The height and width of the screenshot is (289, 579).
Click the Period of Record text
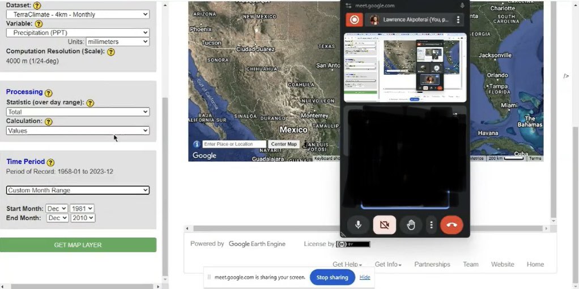tap(59, 171)
